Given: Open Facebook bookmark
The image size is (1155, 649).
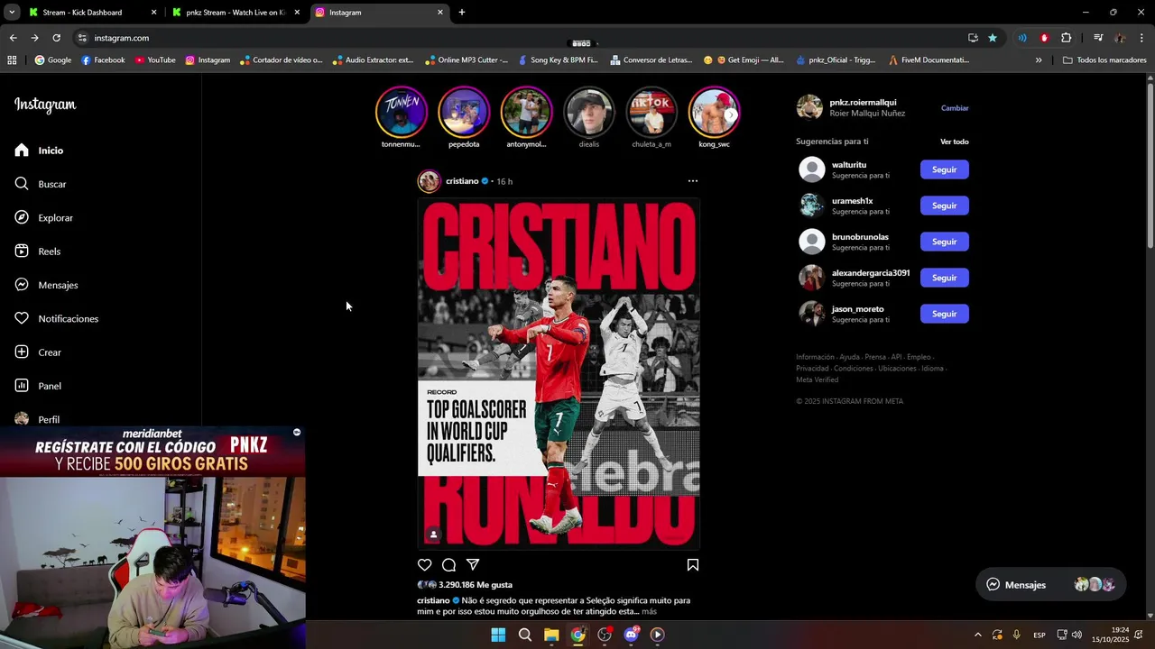Looking at the screenshot, I should (x=103, y=60).
